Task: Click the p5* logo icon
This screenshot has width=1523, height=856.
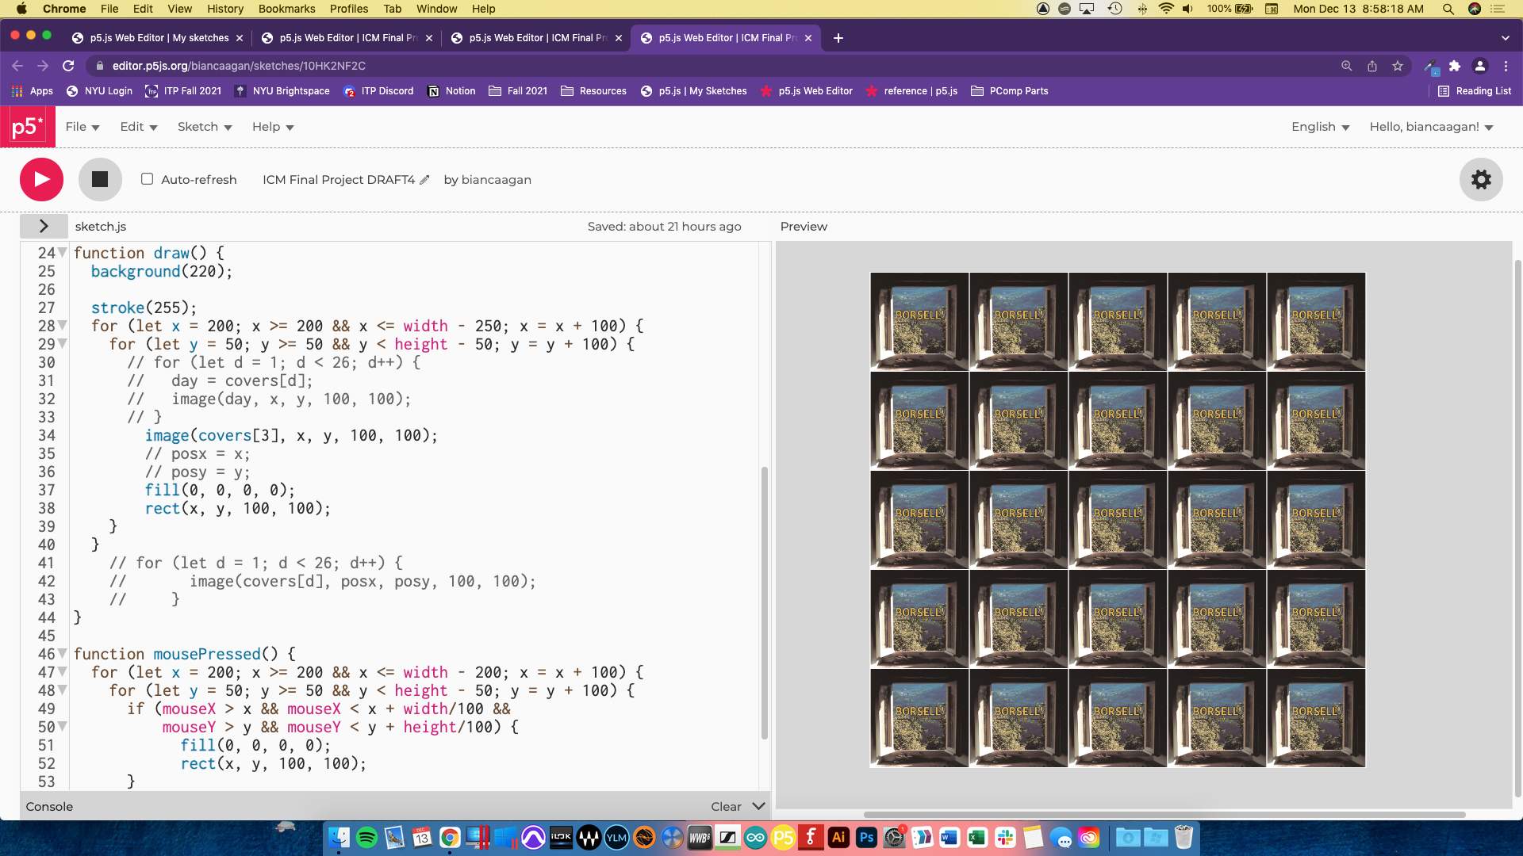Action: pyautogui.click(x=28, y=127)
